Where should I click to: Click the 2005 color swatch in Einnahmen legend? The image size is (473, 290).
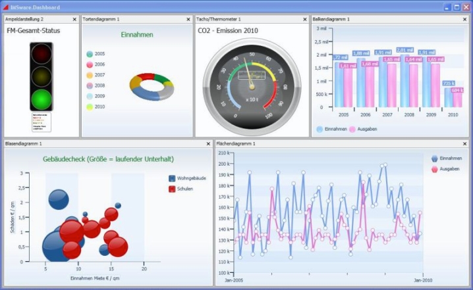point(90,54)
